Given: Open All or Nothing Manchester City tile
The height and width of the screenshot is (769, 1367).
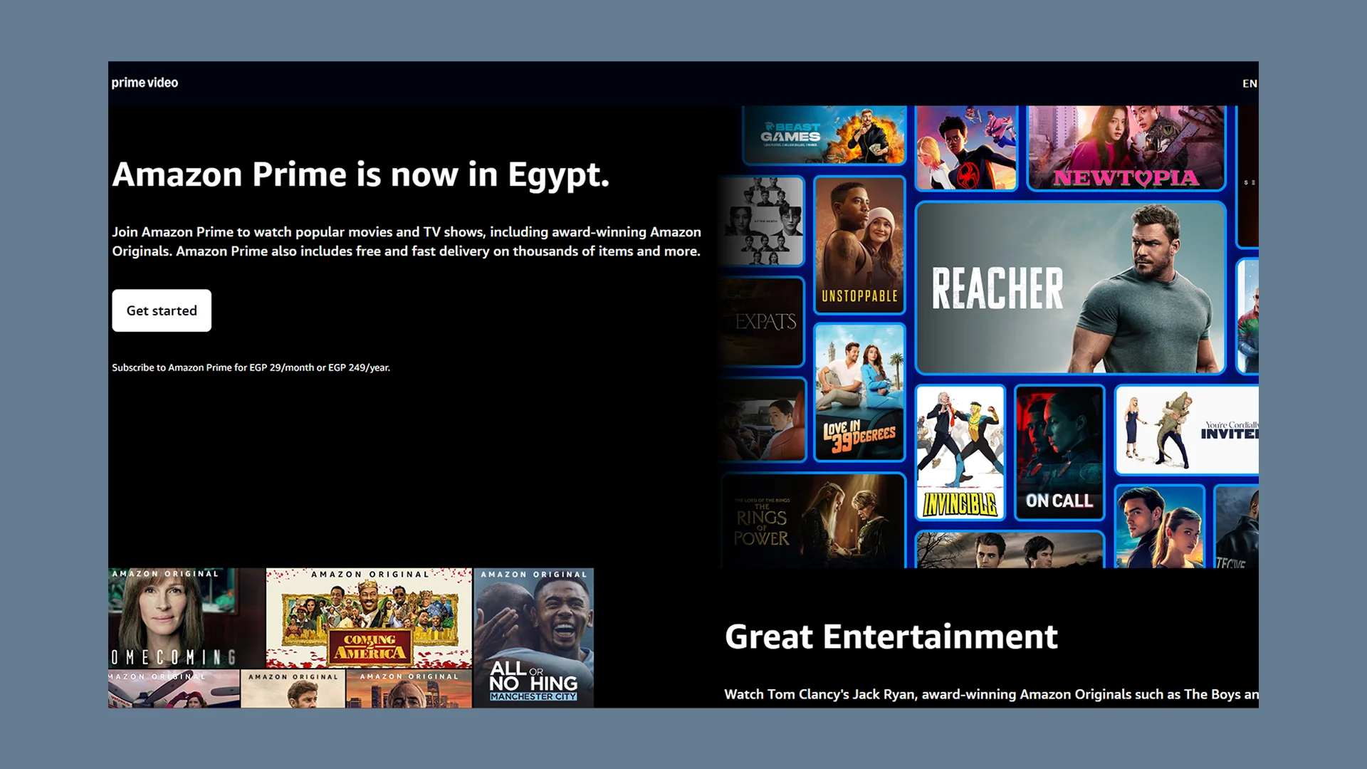Looking at the screenshot, I should 535,637.
